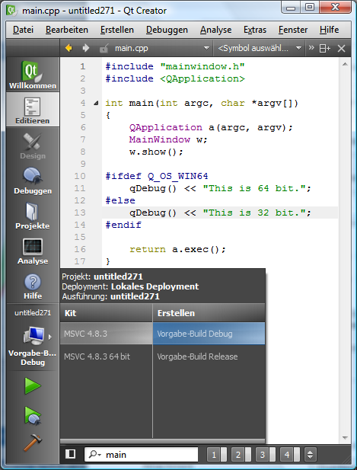Open the Extras menu
Screen dimensions: 357x470
[255, 30]
